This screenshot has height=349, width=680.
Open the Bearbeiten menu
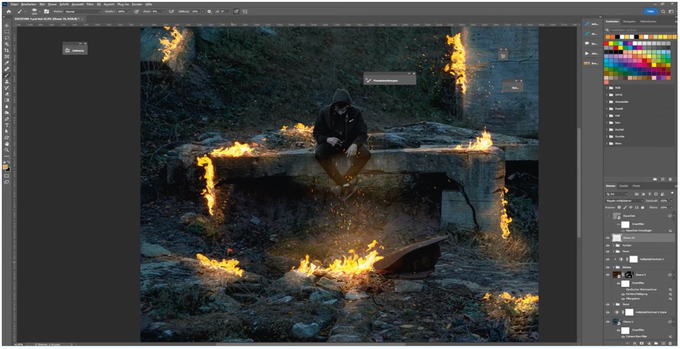[x=29, y=4]
